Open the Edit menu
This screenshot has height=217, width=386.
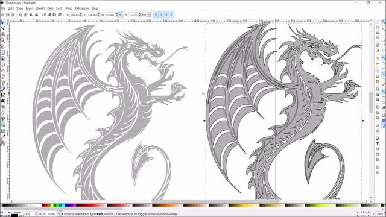click(11, 8)
